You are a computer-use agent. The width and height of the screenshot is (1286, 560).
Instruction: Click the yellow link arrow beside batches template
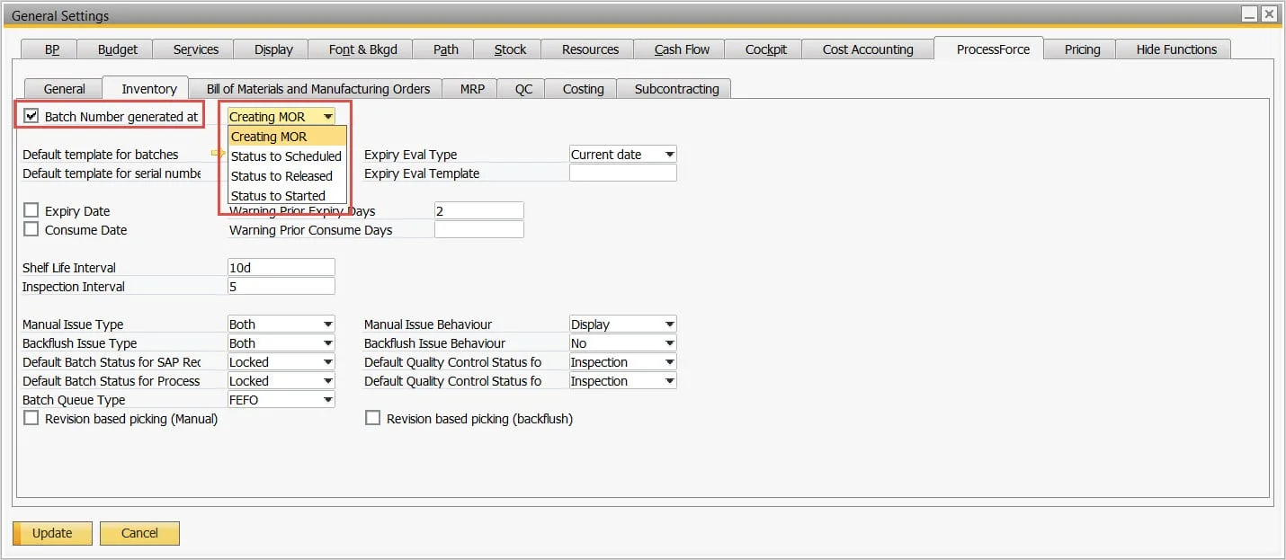tap(218, 153)
